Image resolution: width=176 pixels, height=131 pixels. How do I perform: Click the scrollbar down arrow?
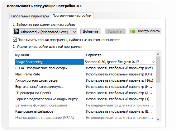click(158, 119)
